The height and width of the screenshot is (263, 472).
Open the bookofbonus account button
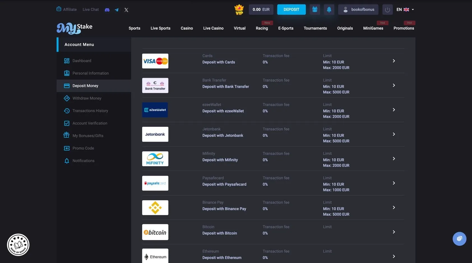pyautogui.click(x=358, y=10)
